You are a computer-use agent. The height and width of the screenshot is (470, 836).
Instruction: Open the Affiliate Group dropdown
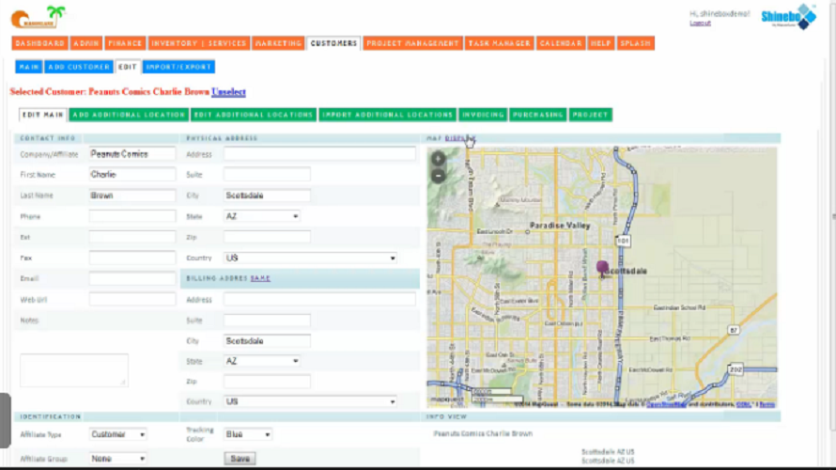(117, 459)
